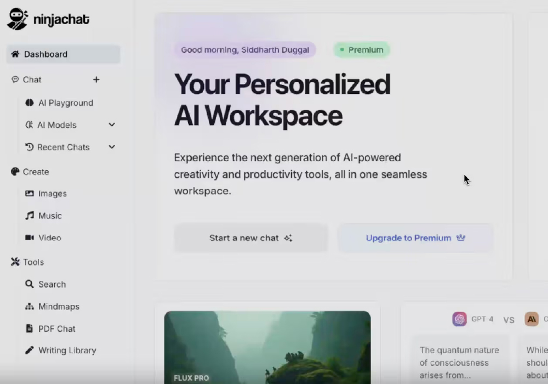Click the Music note icon
This screenshot has height=384, width=548.
tap(30, 216)
